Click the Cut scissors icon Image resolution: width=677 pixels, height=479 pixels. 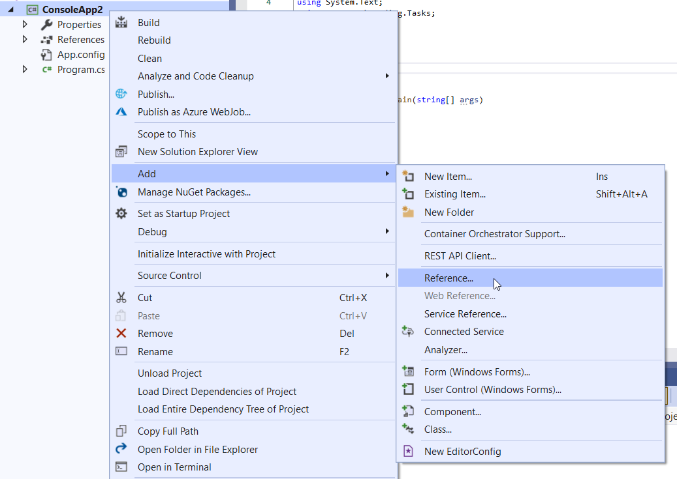[121, 297]
